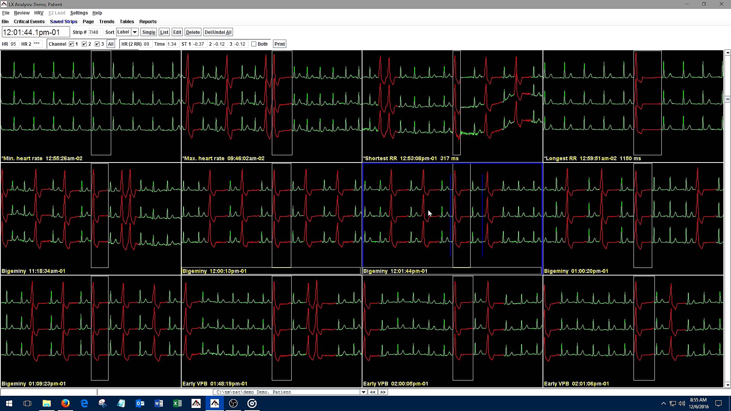Click the highlighted LX Analysis taskbar icon
Viewport: 731px width, 411px height.
[x=215, y=403]
